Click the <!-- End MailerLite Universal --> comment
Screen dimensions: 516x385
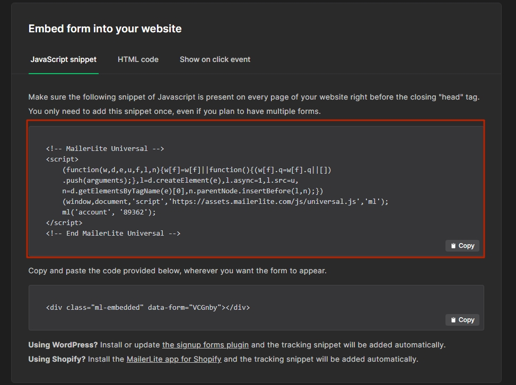pos(113,233)
